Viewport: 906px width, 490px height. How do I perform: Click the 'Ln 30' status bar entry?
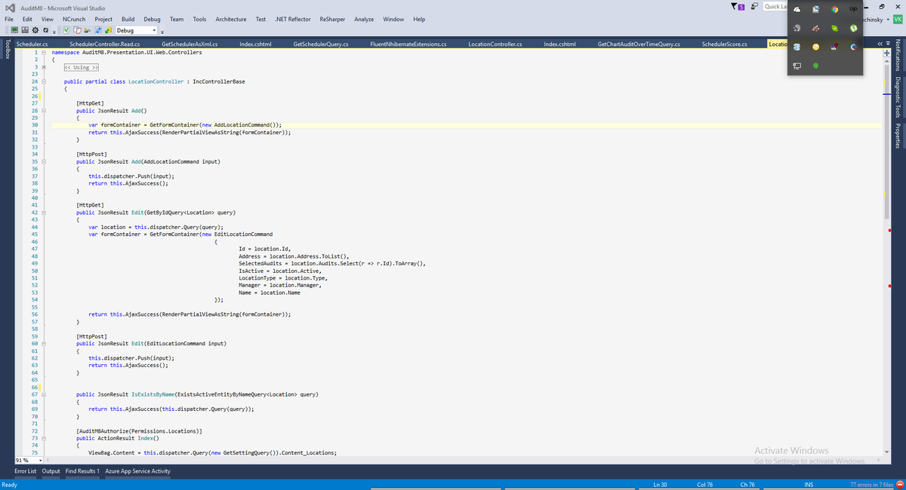coord(660,484)
